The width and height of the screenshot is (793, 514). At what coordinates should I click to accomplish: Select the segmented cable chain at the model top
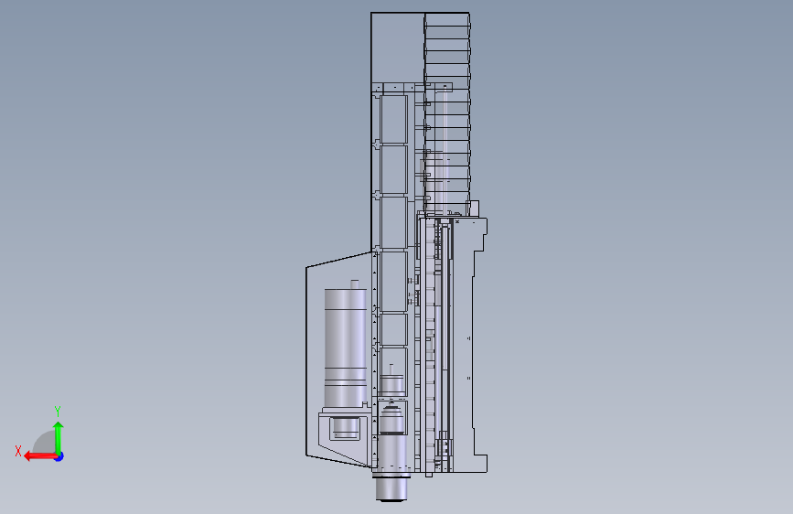pos(447,113)
